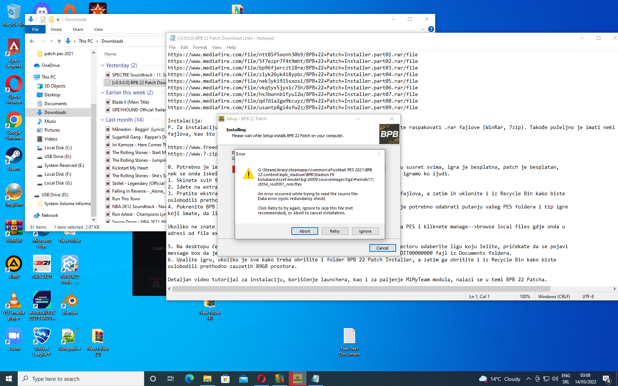Open the Blender desktop shortcut
Viewport: 618px width, 386px height.
tap(70, 303)
